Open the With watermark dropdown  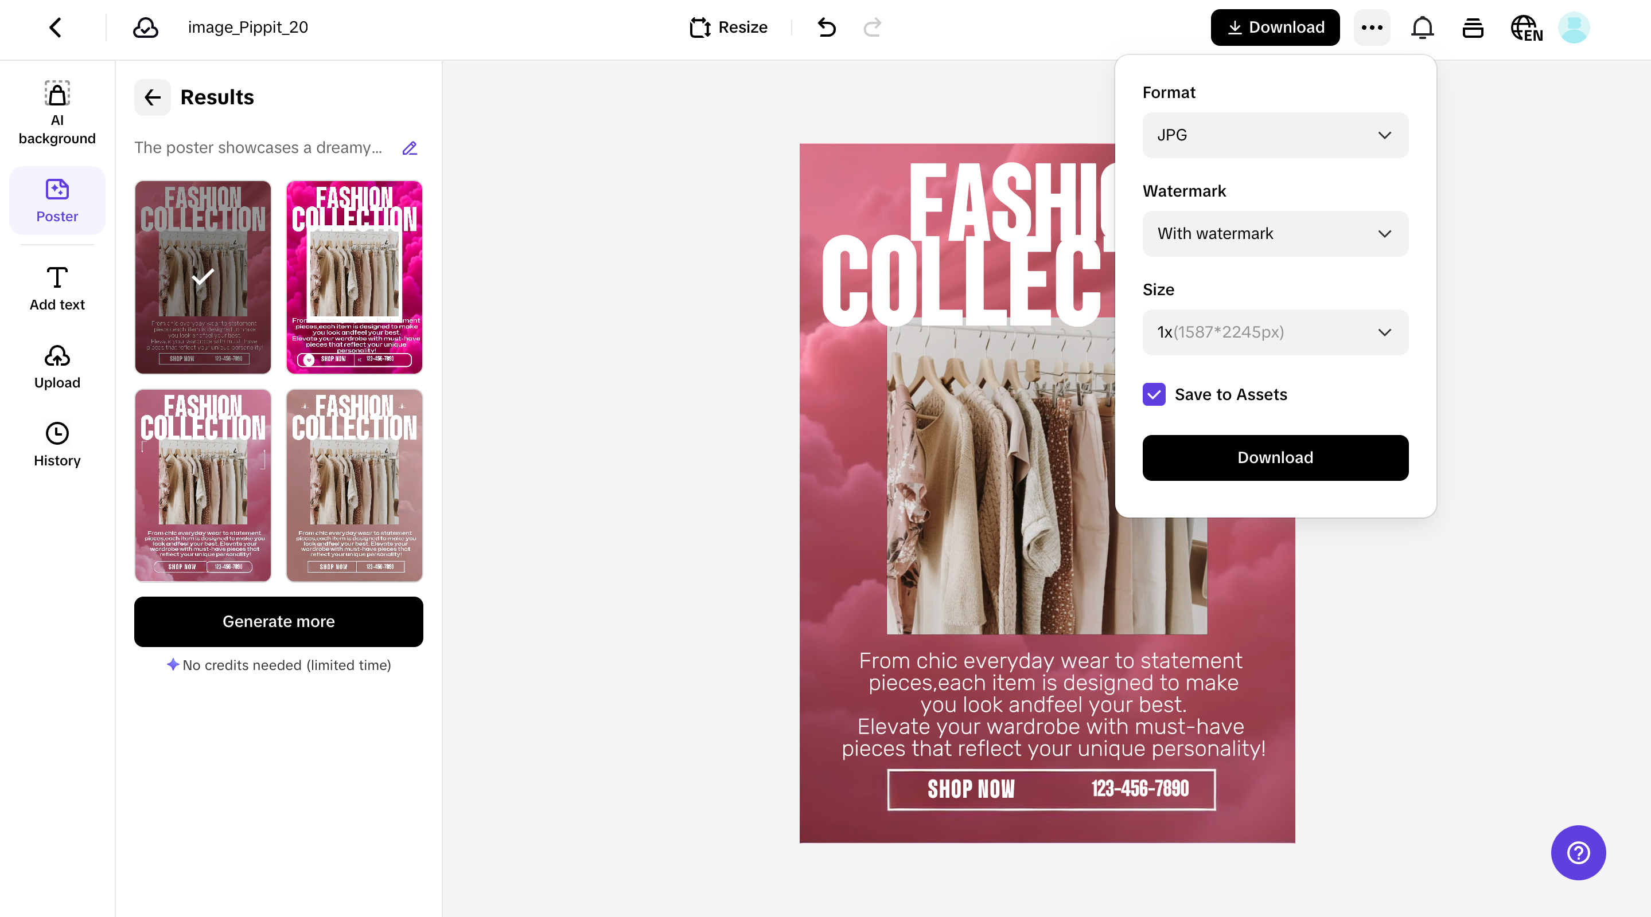[1275, 234]
